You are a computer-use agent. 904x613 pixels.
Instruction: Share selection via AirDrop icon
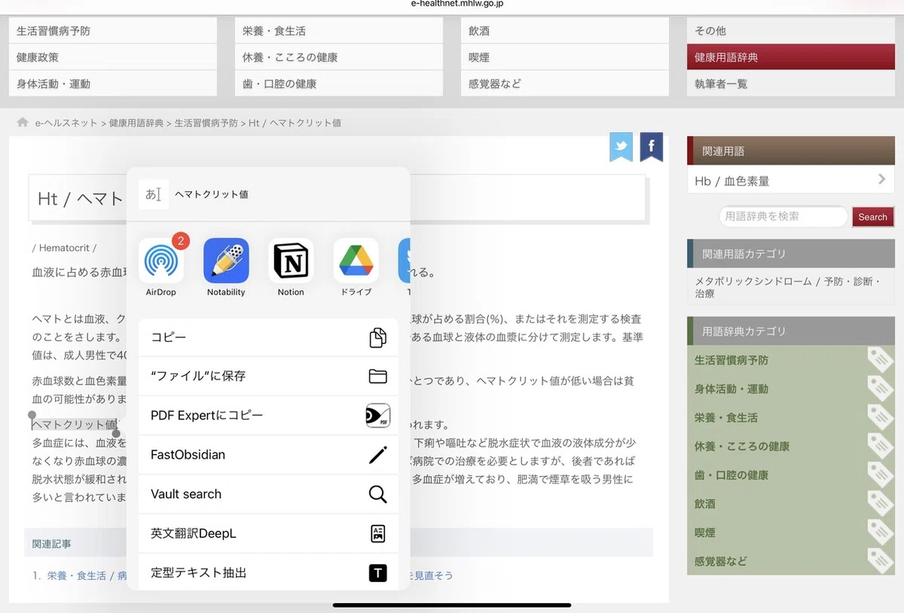coord(161,260)
